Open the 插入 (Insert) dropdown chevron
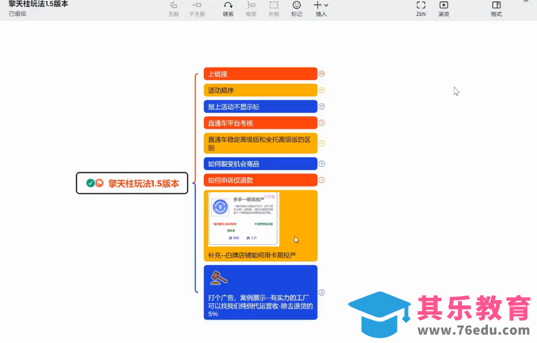 [x=326, y=5]
